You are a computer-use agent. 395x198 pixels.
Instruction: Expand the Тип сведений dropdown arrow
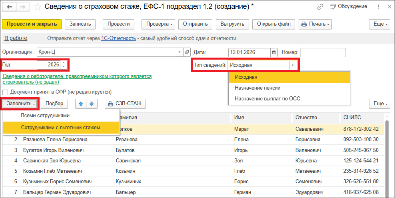pyautogui.click(x=293, y=65)
